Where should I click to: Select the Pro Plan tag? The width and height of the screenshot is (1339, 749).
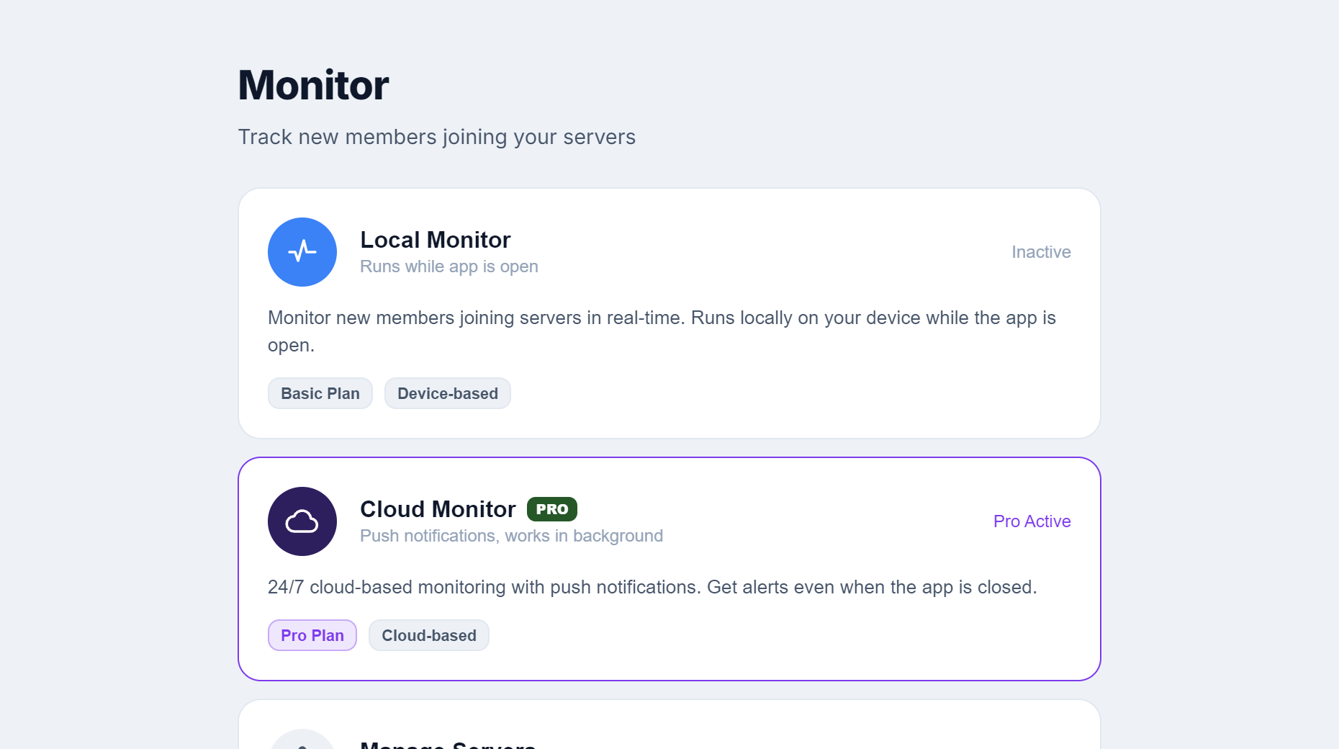(x=312, y=635)
